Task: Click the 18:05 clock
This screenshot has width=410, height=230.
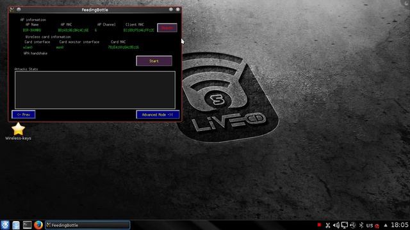Action: [400, 225]
